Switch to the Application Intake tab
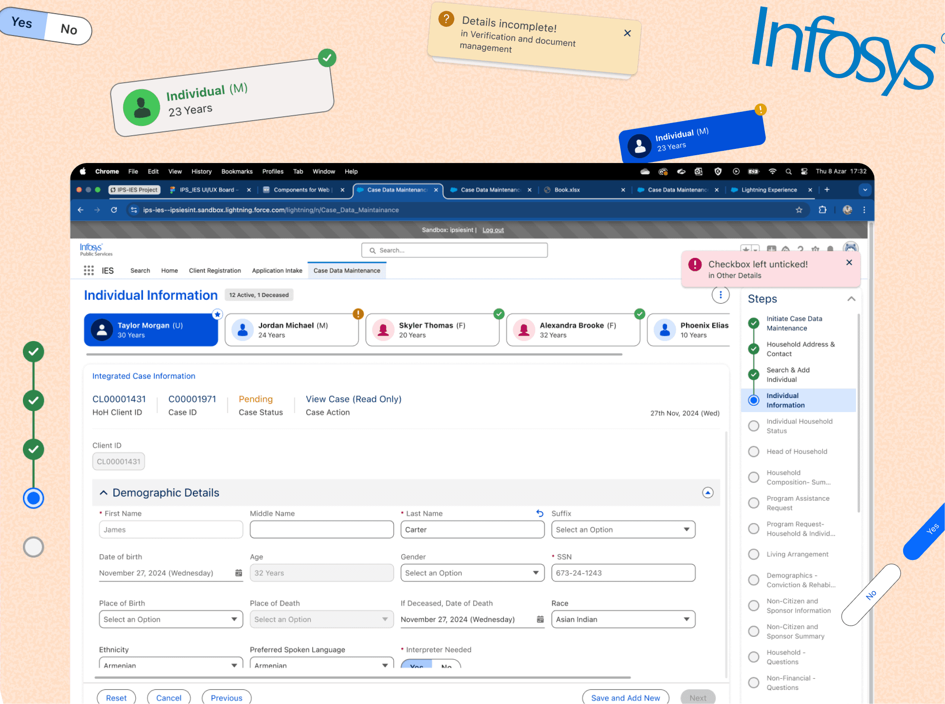This screenshot has width=945, height=704. (x=277, y=271)
